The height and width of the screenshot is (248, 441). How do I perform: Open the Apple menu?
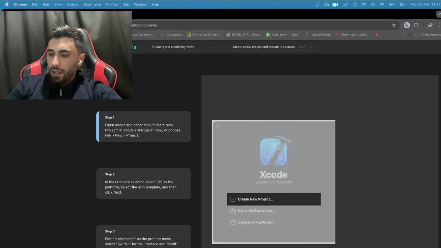click(7, 4)
